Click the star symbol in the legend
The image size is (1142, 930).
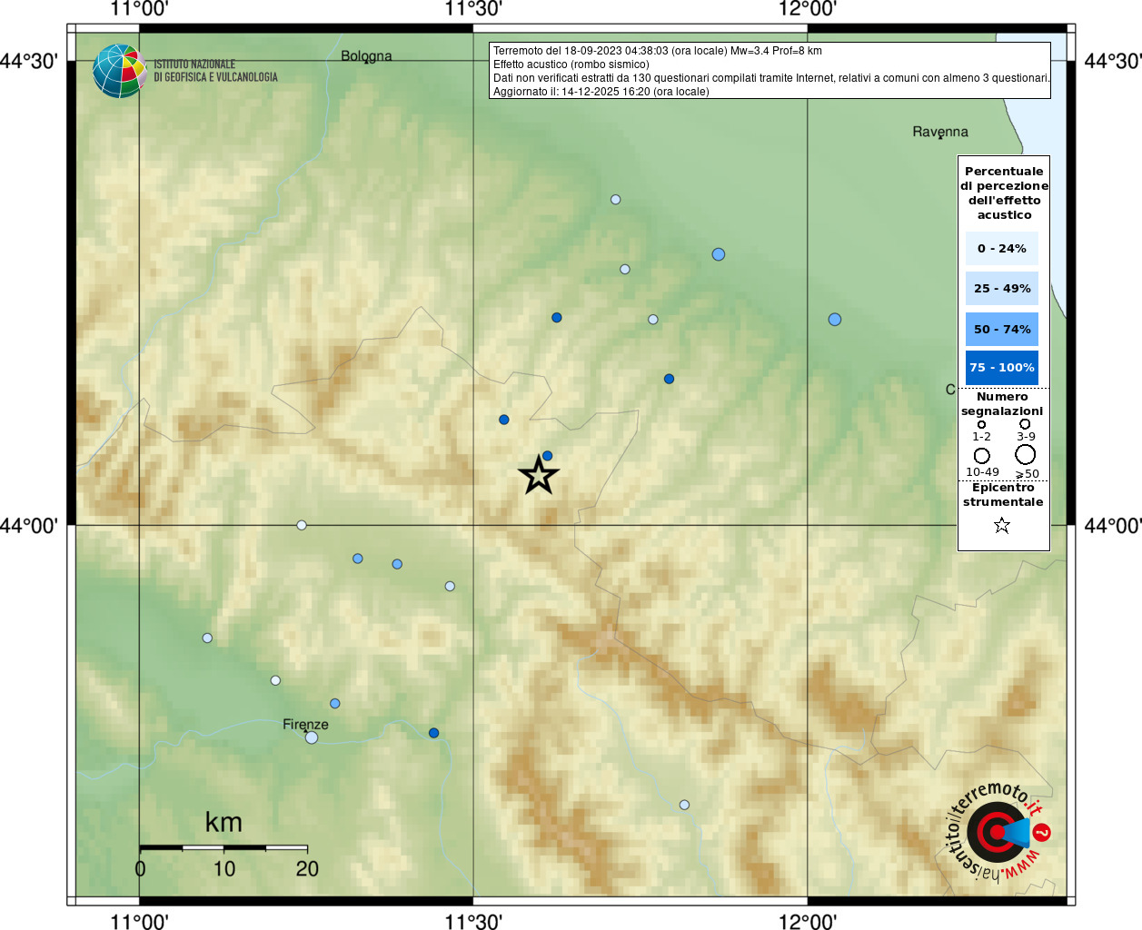click(x=1002, y=525)
